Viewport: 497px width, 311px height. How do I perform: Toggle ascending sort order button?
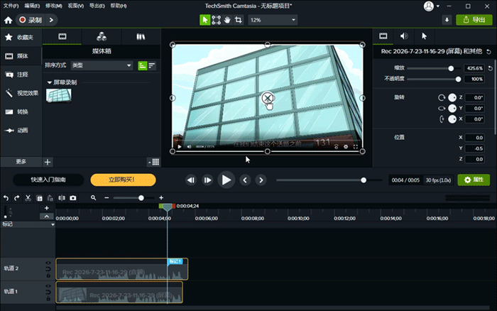click(x=143, y=65)
